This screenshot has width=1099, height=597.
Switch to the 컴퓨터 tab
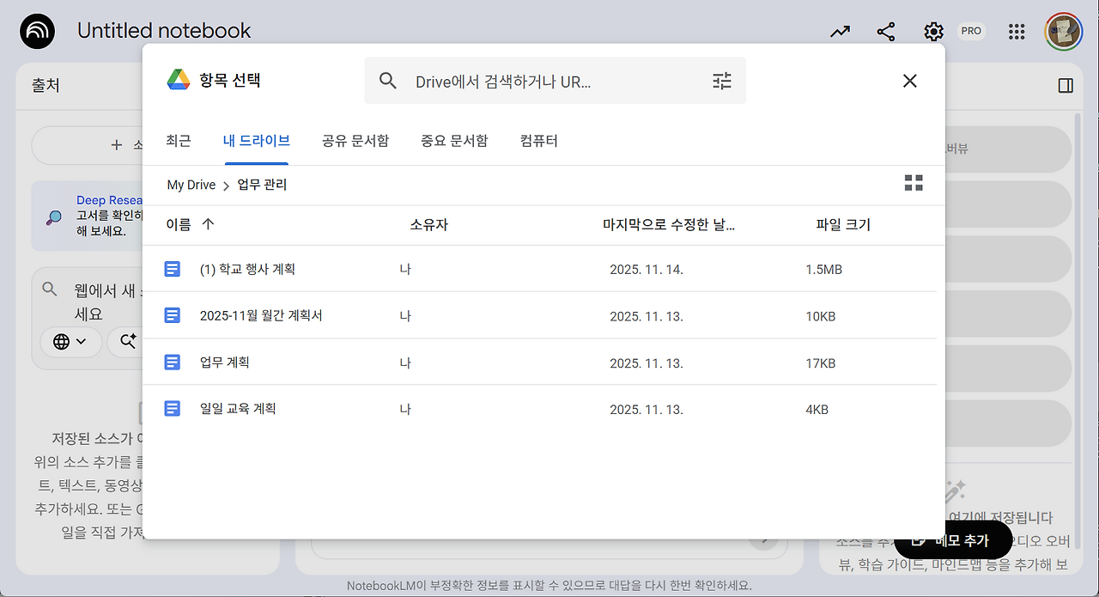pyautogui.click(x=539, y=141)
